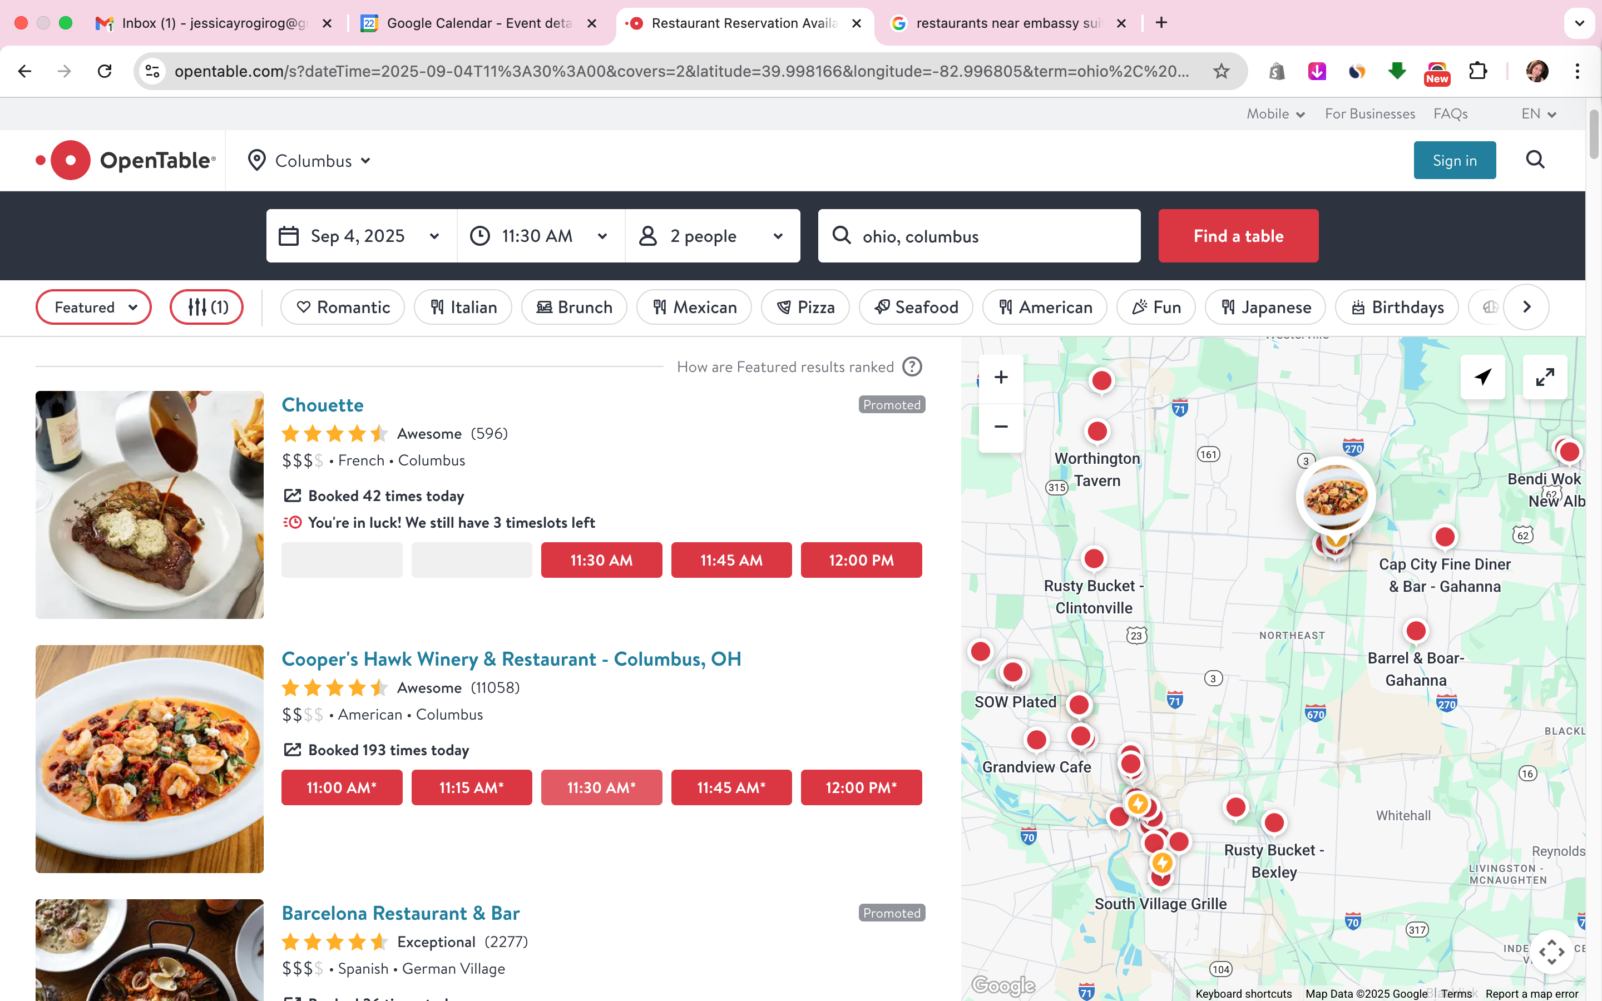
Task: Expand the map to fullscreen
Action: point(1544,378)
